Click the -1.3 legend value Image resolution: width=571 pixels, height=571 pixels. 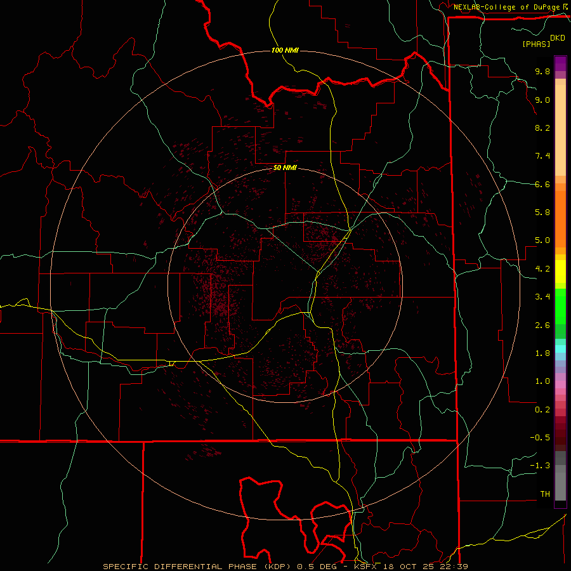coord(540,466)
